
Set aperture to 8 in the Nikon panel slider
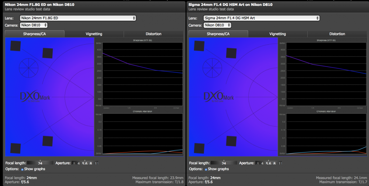point(91,163)
